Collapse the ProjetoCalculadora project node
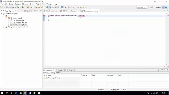This screenshot has height=95, width=169. [2, 14]
